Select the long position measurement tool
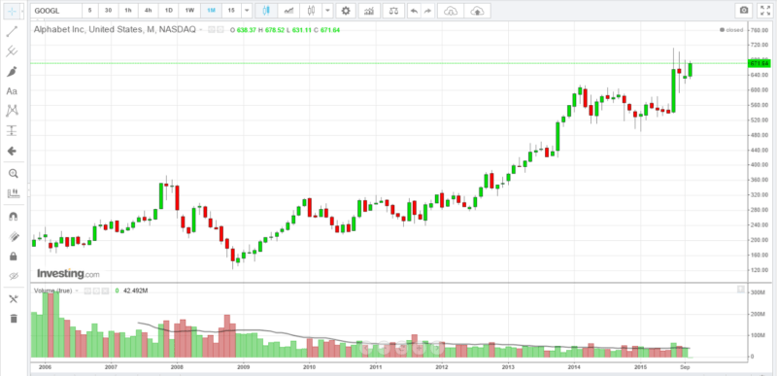The width and height of the screenshot is (777, 376). click(x=12, y=131)
